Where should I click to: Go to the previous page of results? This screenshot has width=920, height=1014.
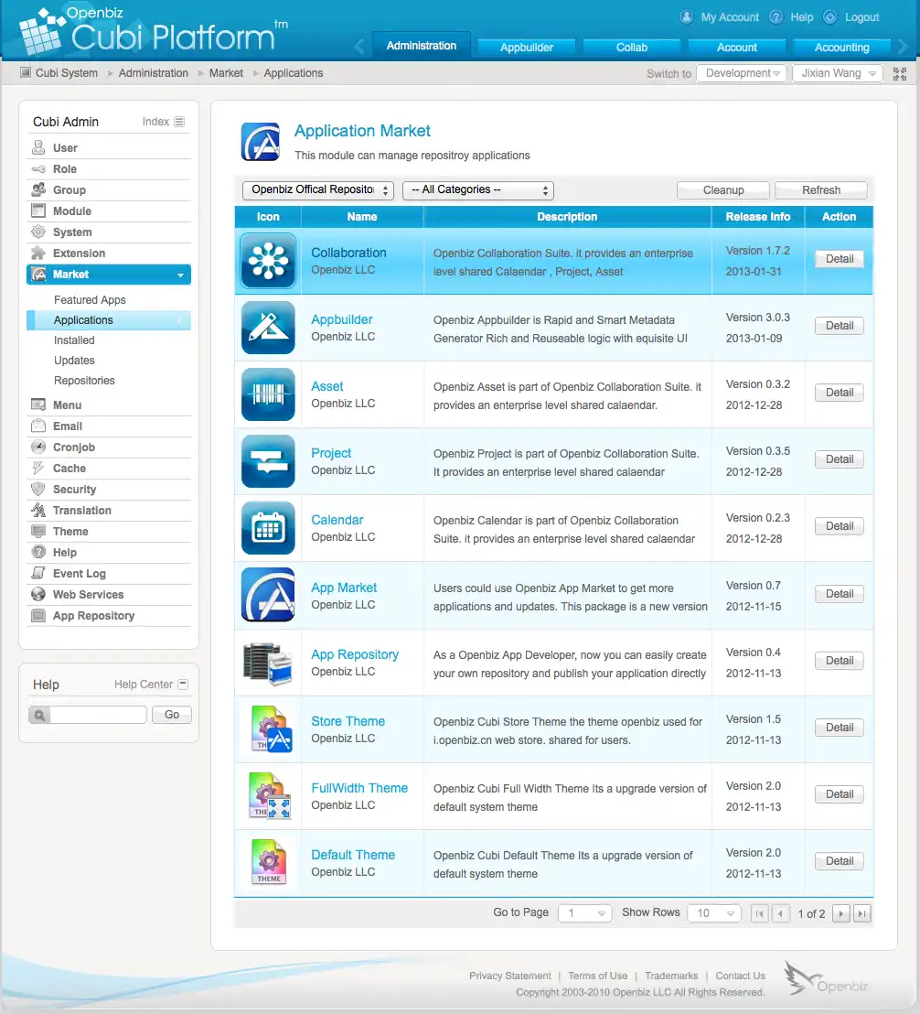(x=780, y=913)
